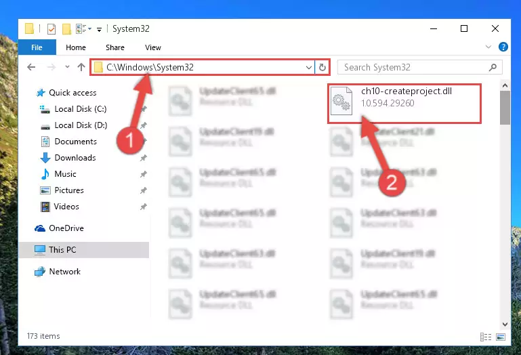Switch to large icons view in status bar
The width and height of the screenshot is (521, 355).
[x=501, y=337]
